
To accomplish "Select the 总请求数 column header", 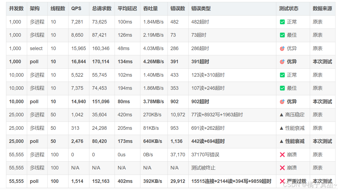I will pos(102,9).
